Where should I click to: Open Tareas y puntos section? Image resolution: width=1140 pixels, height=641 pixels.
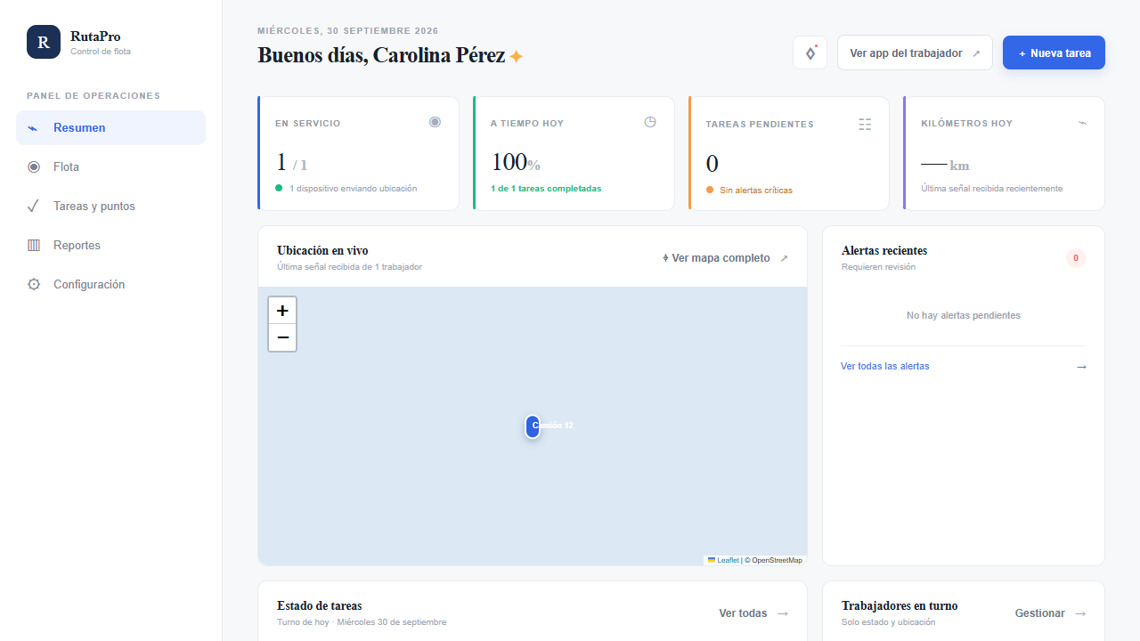click(x=110, y=206)
